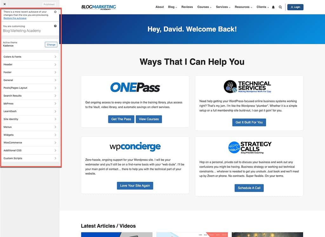Click the greyed Published button
The width and height of the screenshot is (325, 237).
[49, 4]
